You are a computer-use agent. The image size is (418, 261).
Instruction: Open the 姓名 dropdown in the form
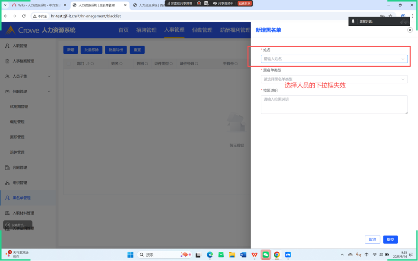334,59
